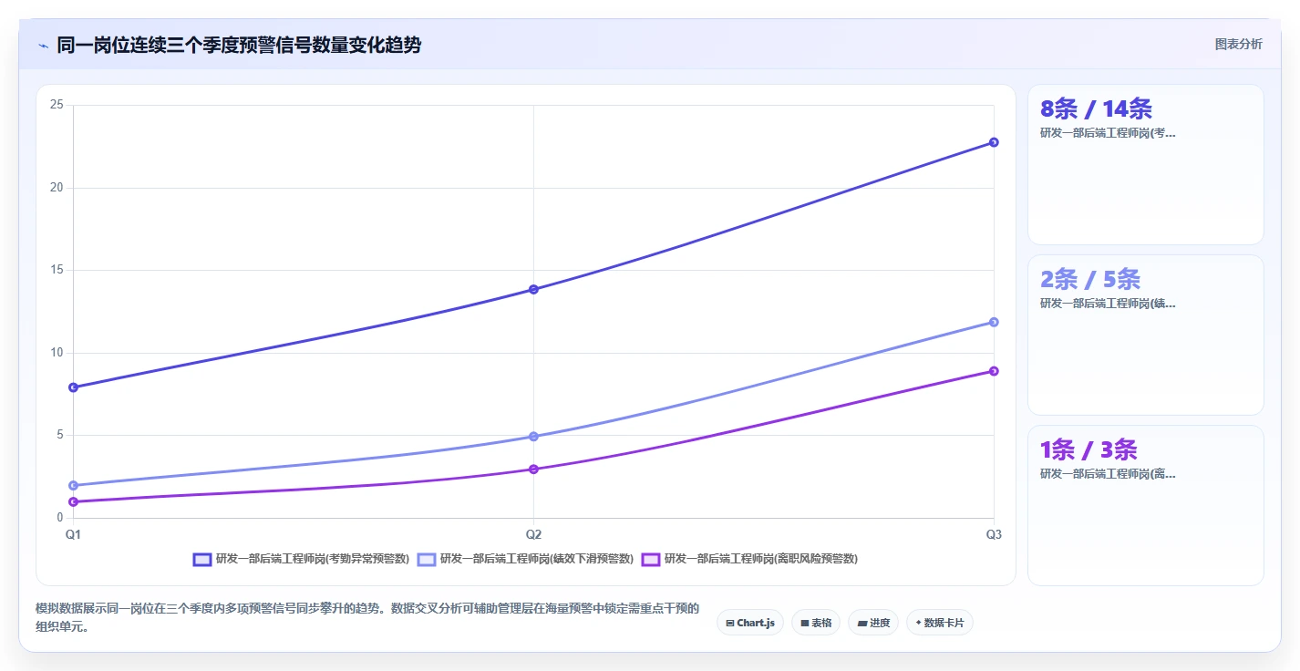Click the Q2 point on the 绩效下滑 line
1300x671 pixels.
[x=533, y=437]
